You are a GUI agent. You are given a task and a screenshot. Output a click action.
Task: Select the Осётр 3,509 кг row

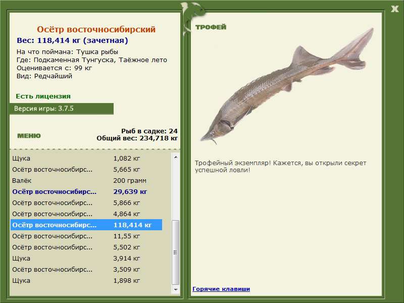coord(86,269)
